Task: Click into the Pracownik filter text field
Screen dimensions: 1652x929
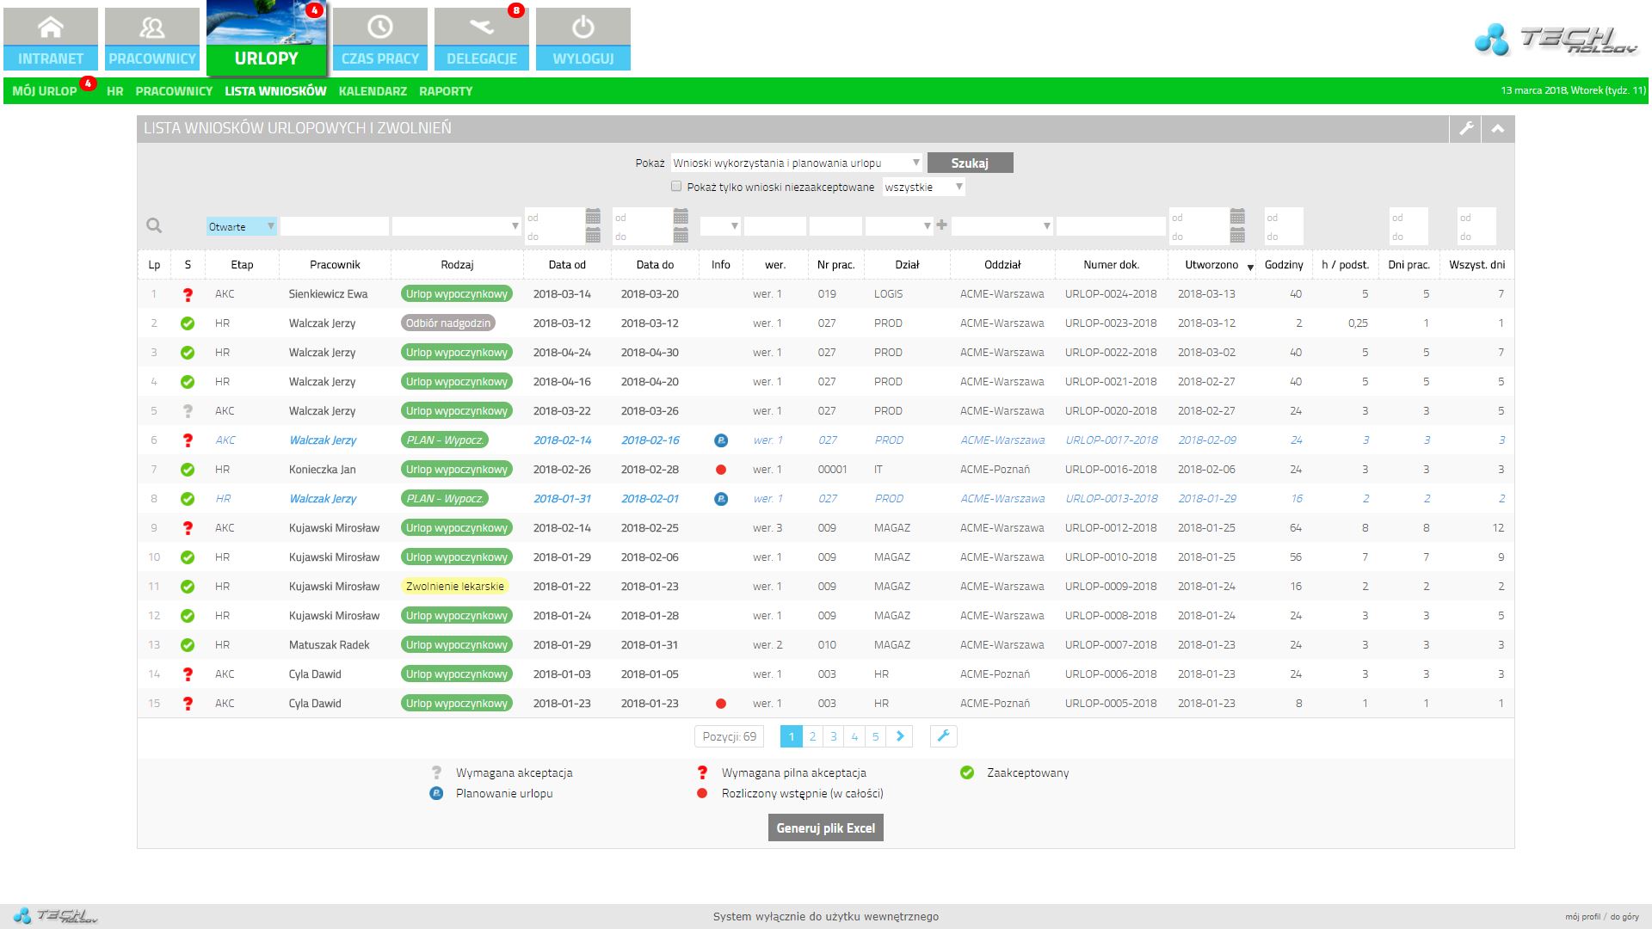Action: [x=335, y=226]
